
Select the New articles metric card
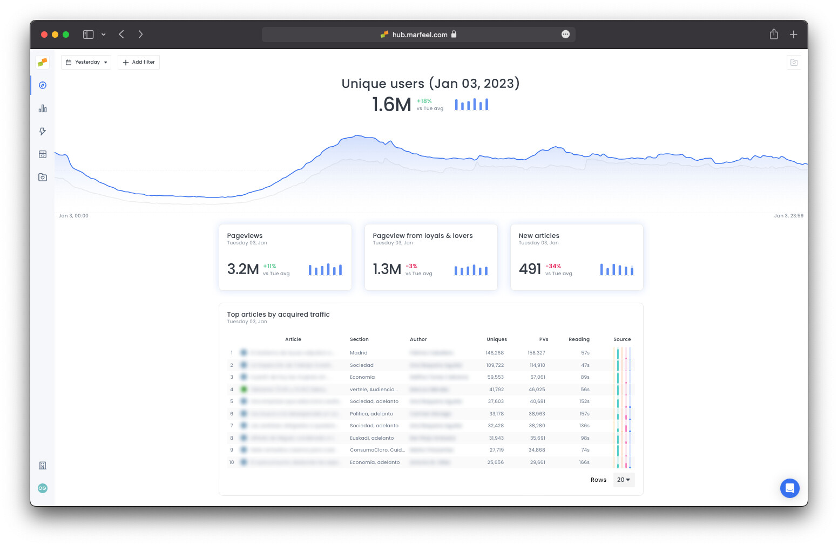pyautogui.click(x=576, y=257)
